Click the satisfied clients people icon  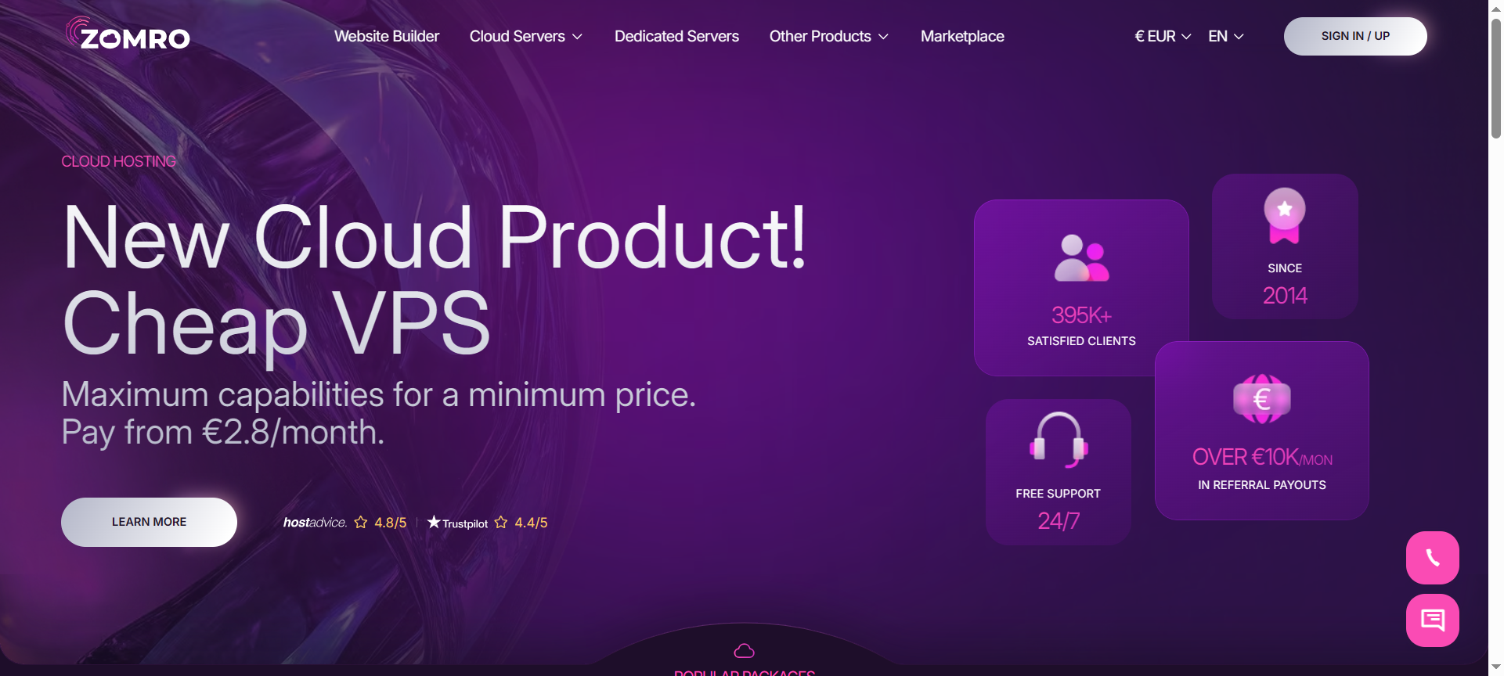coord(1081,257)
